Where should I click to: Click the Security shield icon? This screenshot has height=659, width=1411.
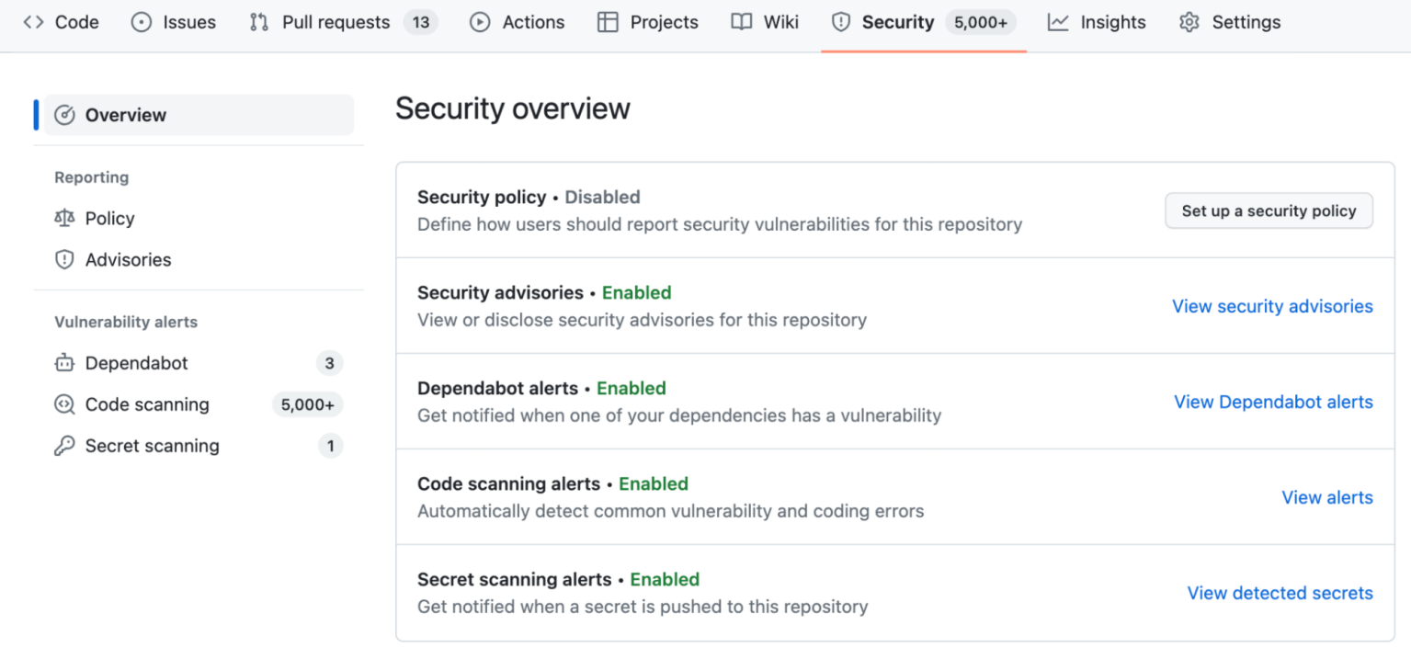[839, 21]
